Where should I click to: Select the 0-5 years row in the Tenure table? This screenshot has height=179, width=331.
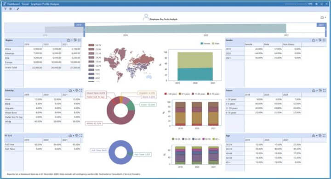click(x=263, y=104)
